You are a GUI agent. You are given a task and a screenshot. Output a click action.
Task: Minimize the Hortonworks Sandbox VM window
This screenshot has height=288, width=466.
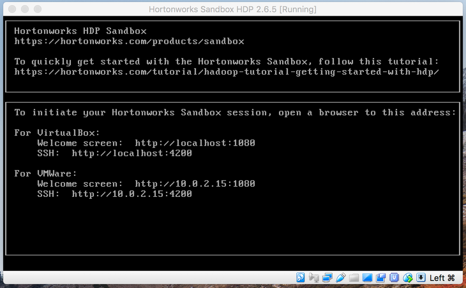coord(25,9)
